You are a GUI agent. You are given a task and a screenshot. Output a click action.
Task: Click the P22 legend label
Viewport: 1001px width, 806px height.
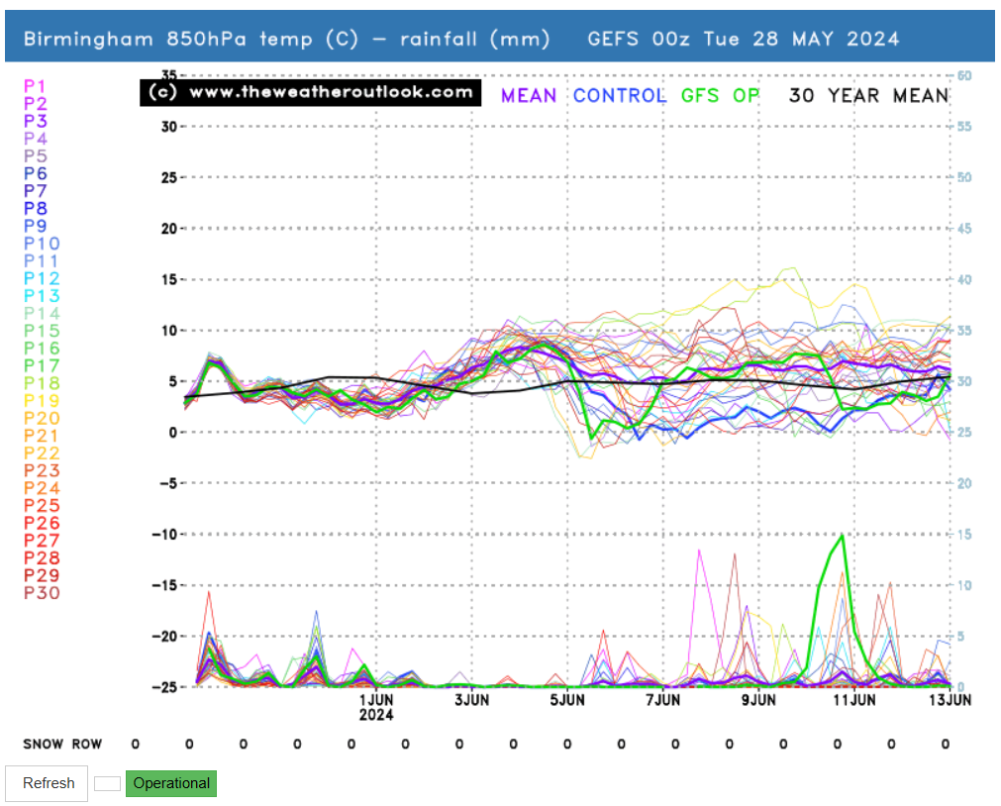[x=42, y=453]
